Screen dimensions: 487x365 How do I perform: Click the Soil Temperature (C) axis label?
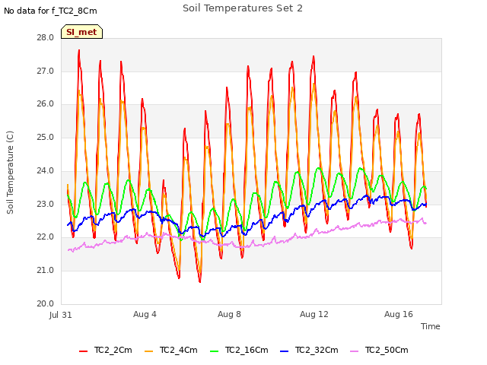(x=10, y=173)
